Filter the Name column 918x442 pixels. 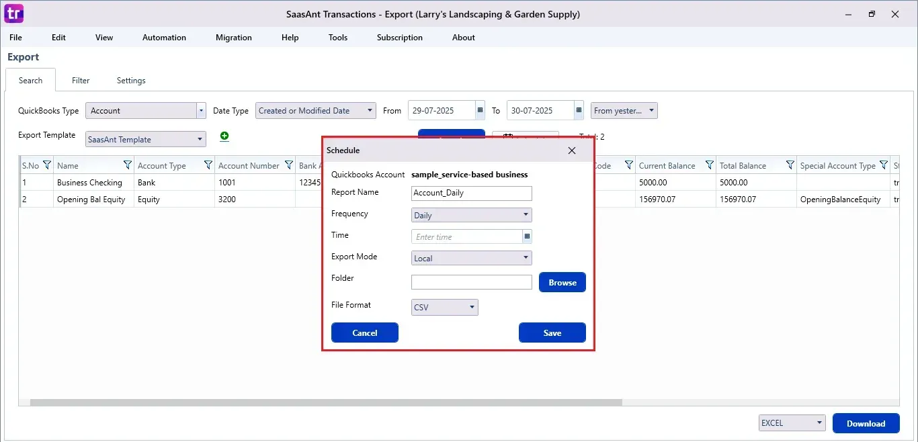tap(128, 165)
